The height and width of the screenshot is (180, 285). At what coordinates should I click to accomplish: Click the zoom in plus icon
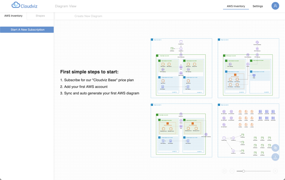[275, 171]
